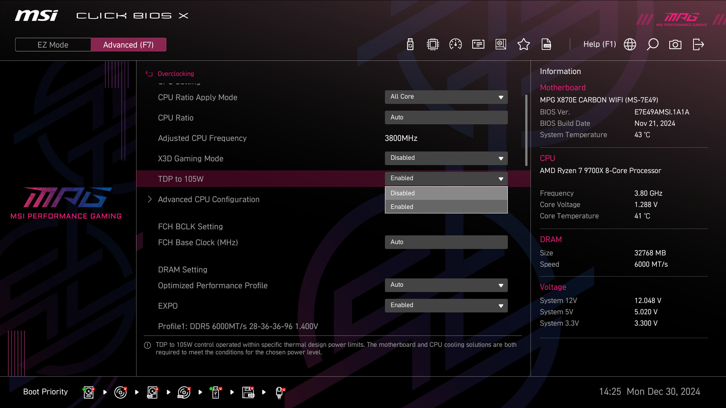Switch to EZ Mode
This screenshot has width=726, height=408.
tap(53, 45)
